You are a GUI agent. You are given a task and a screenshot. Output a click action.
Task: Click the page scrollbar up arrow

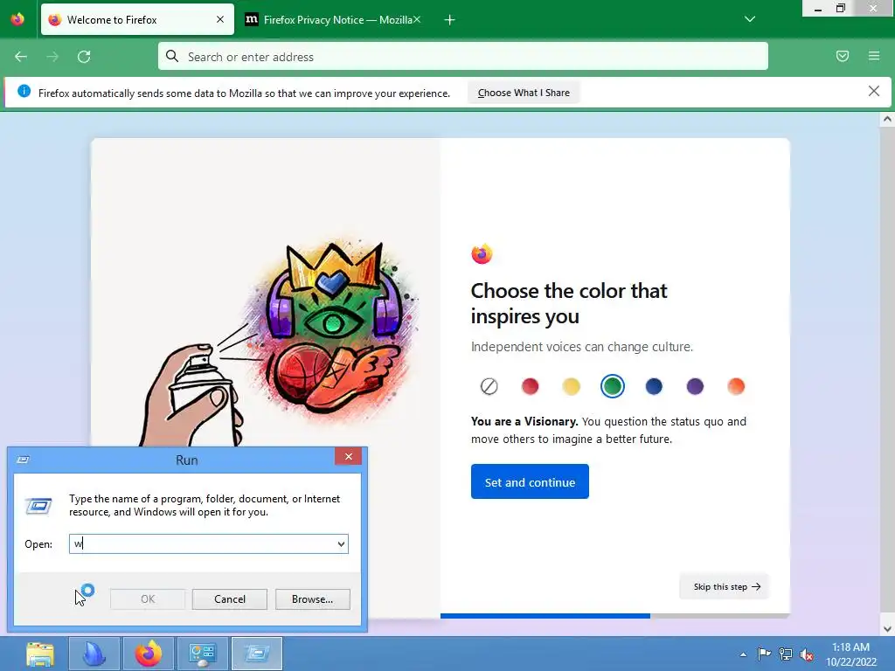point(887,119)
